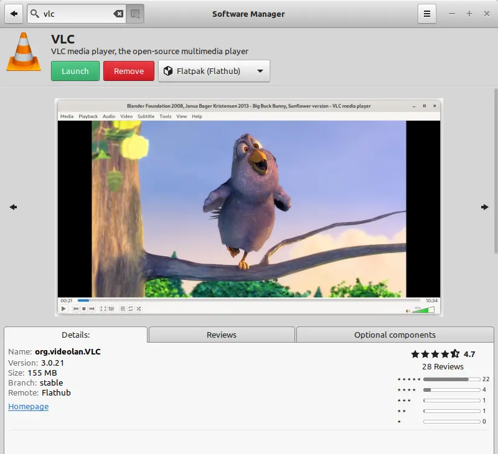Maximize the Software Manager window
Image resolution: width=498 pixels, height=454 pixels.
tap(469, 14)
